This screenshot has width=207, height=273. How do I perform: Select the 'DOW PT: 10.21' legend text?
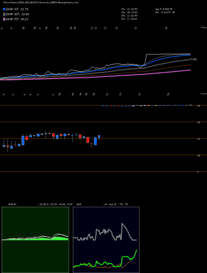[x=17, y=19]
